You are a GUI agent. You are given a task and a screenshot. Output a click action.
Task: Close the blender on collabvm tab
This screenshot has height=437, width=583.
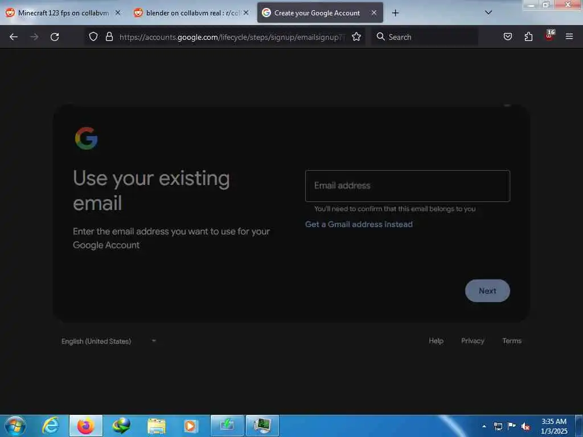tap(246, 13)
